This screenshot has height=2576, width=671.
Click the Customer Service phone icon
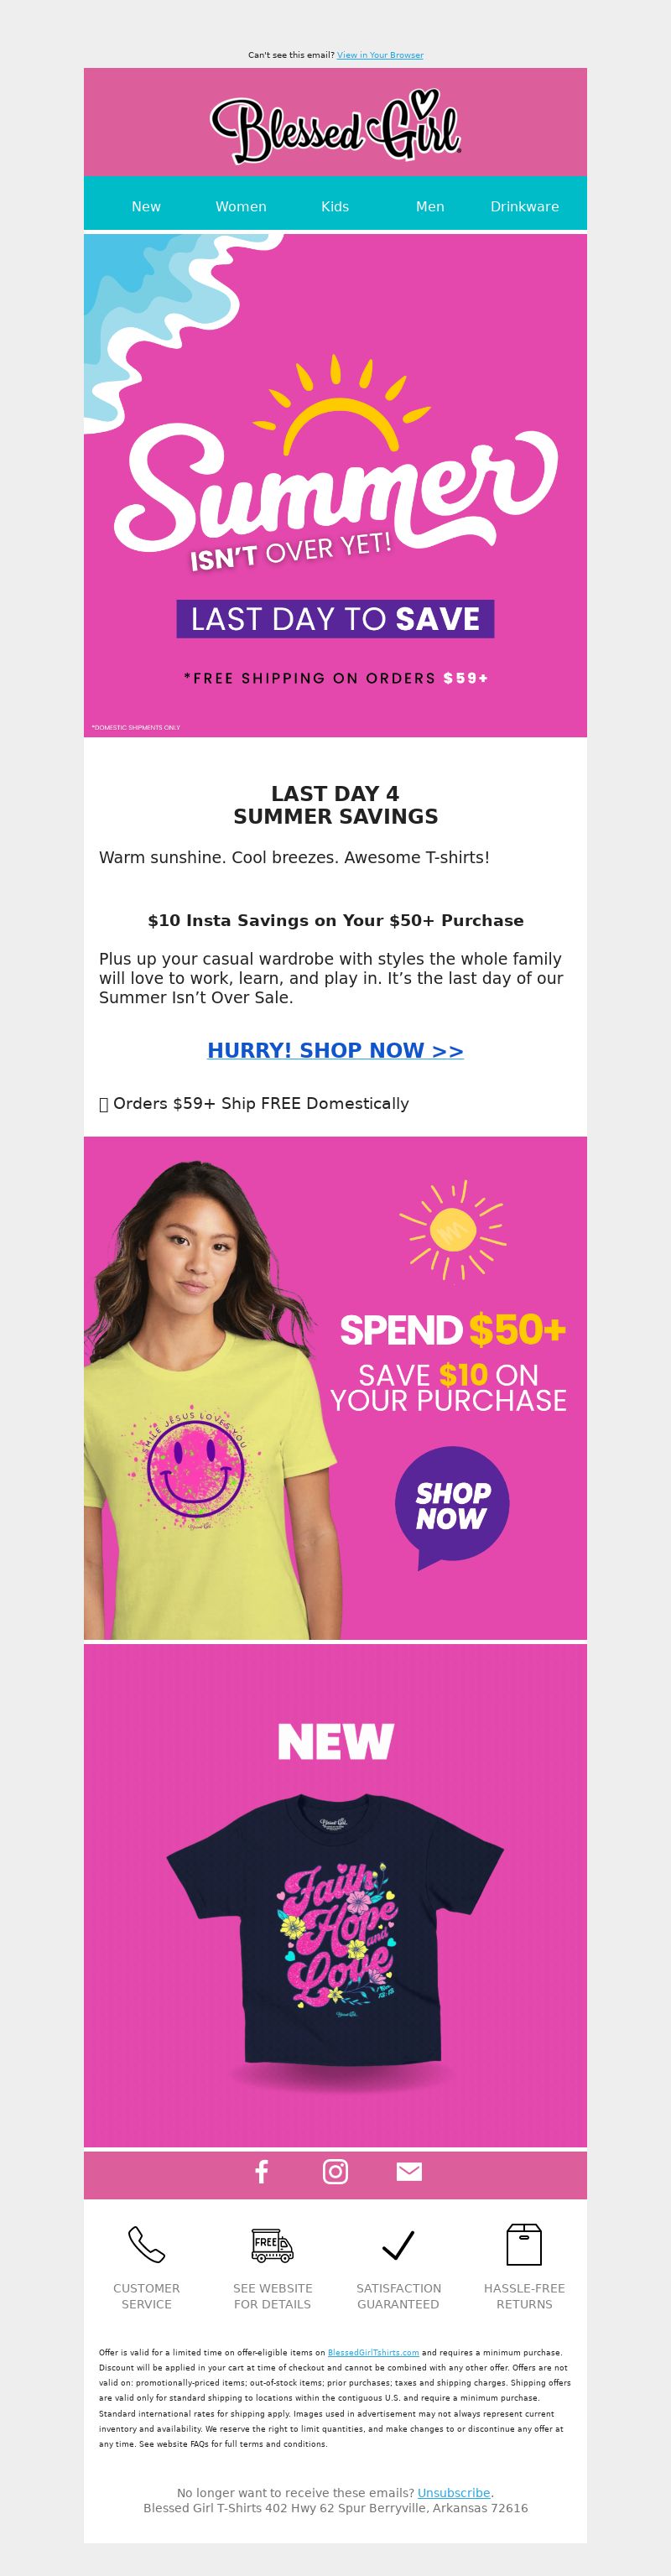point(146,2245)
